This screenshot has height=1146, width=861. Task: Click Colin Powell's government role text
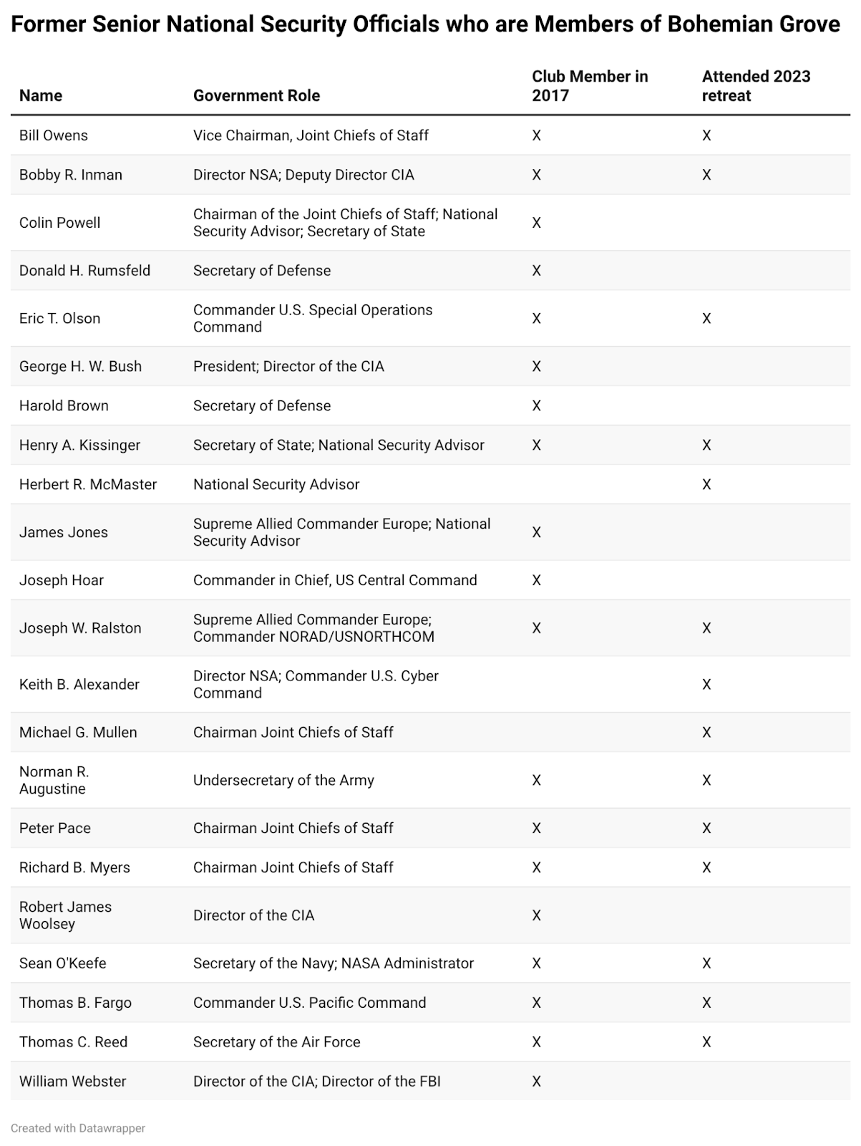coord(346,223)
